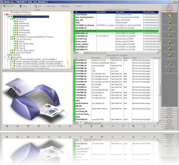Click the red sort arrows icon under parts grid
The width and height of the screenshot is (179, 165).
coord(81,126)
